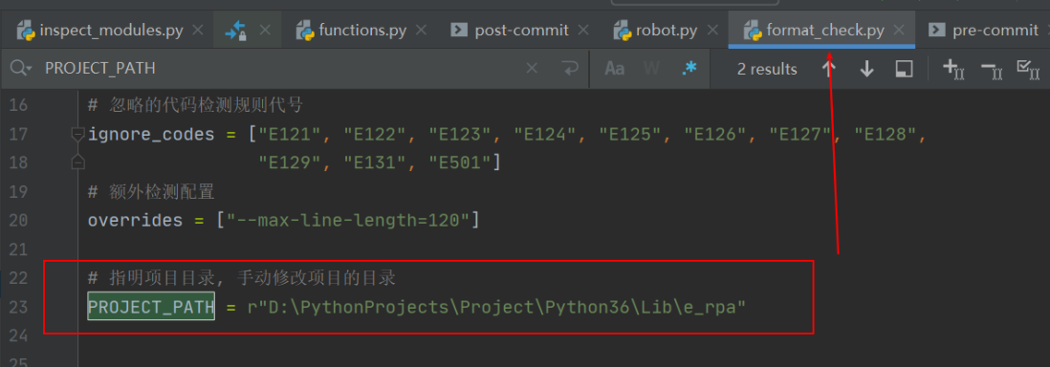This screenshot has width=1050, height=367.
Task: Open search history magnifier dropdown
Action: 21,68
